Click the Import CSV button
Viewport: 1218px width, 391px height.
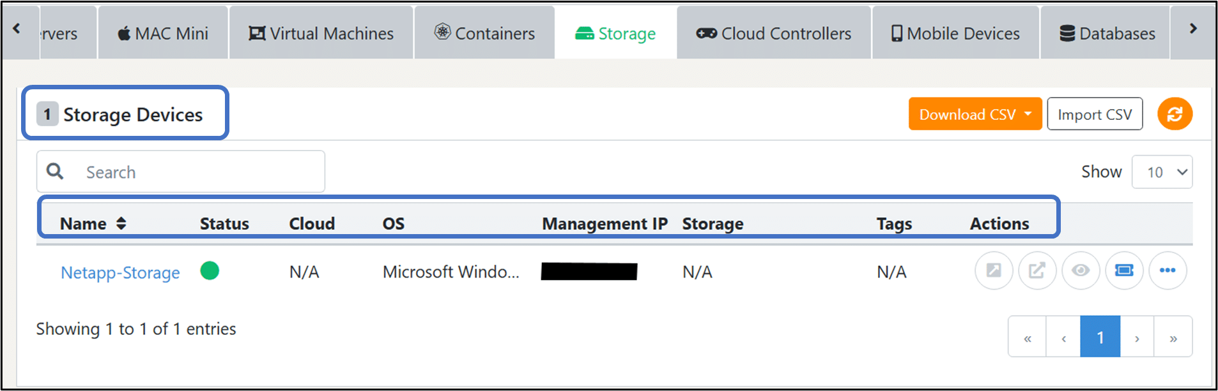[1095, 114]
